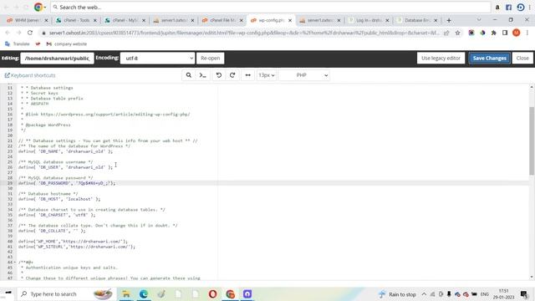Open Opera browser from the taskbar
Screen dimensions: 535x301
pyautogui.click(x=212, y=293)
